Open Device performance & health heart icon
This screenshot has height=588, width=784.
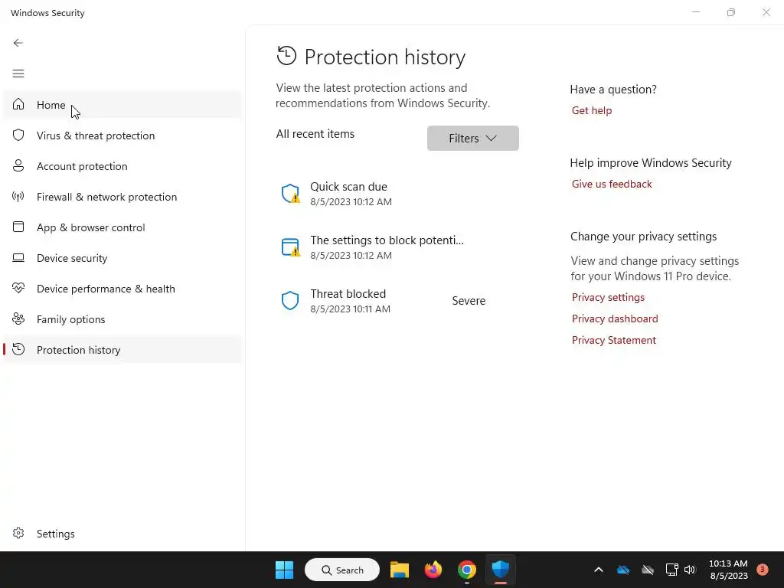(x=18, y=289)
